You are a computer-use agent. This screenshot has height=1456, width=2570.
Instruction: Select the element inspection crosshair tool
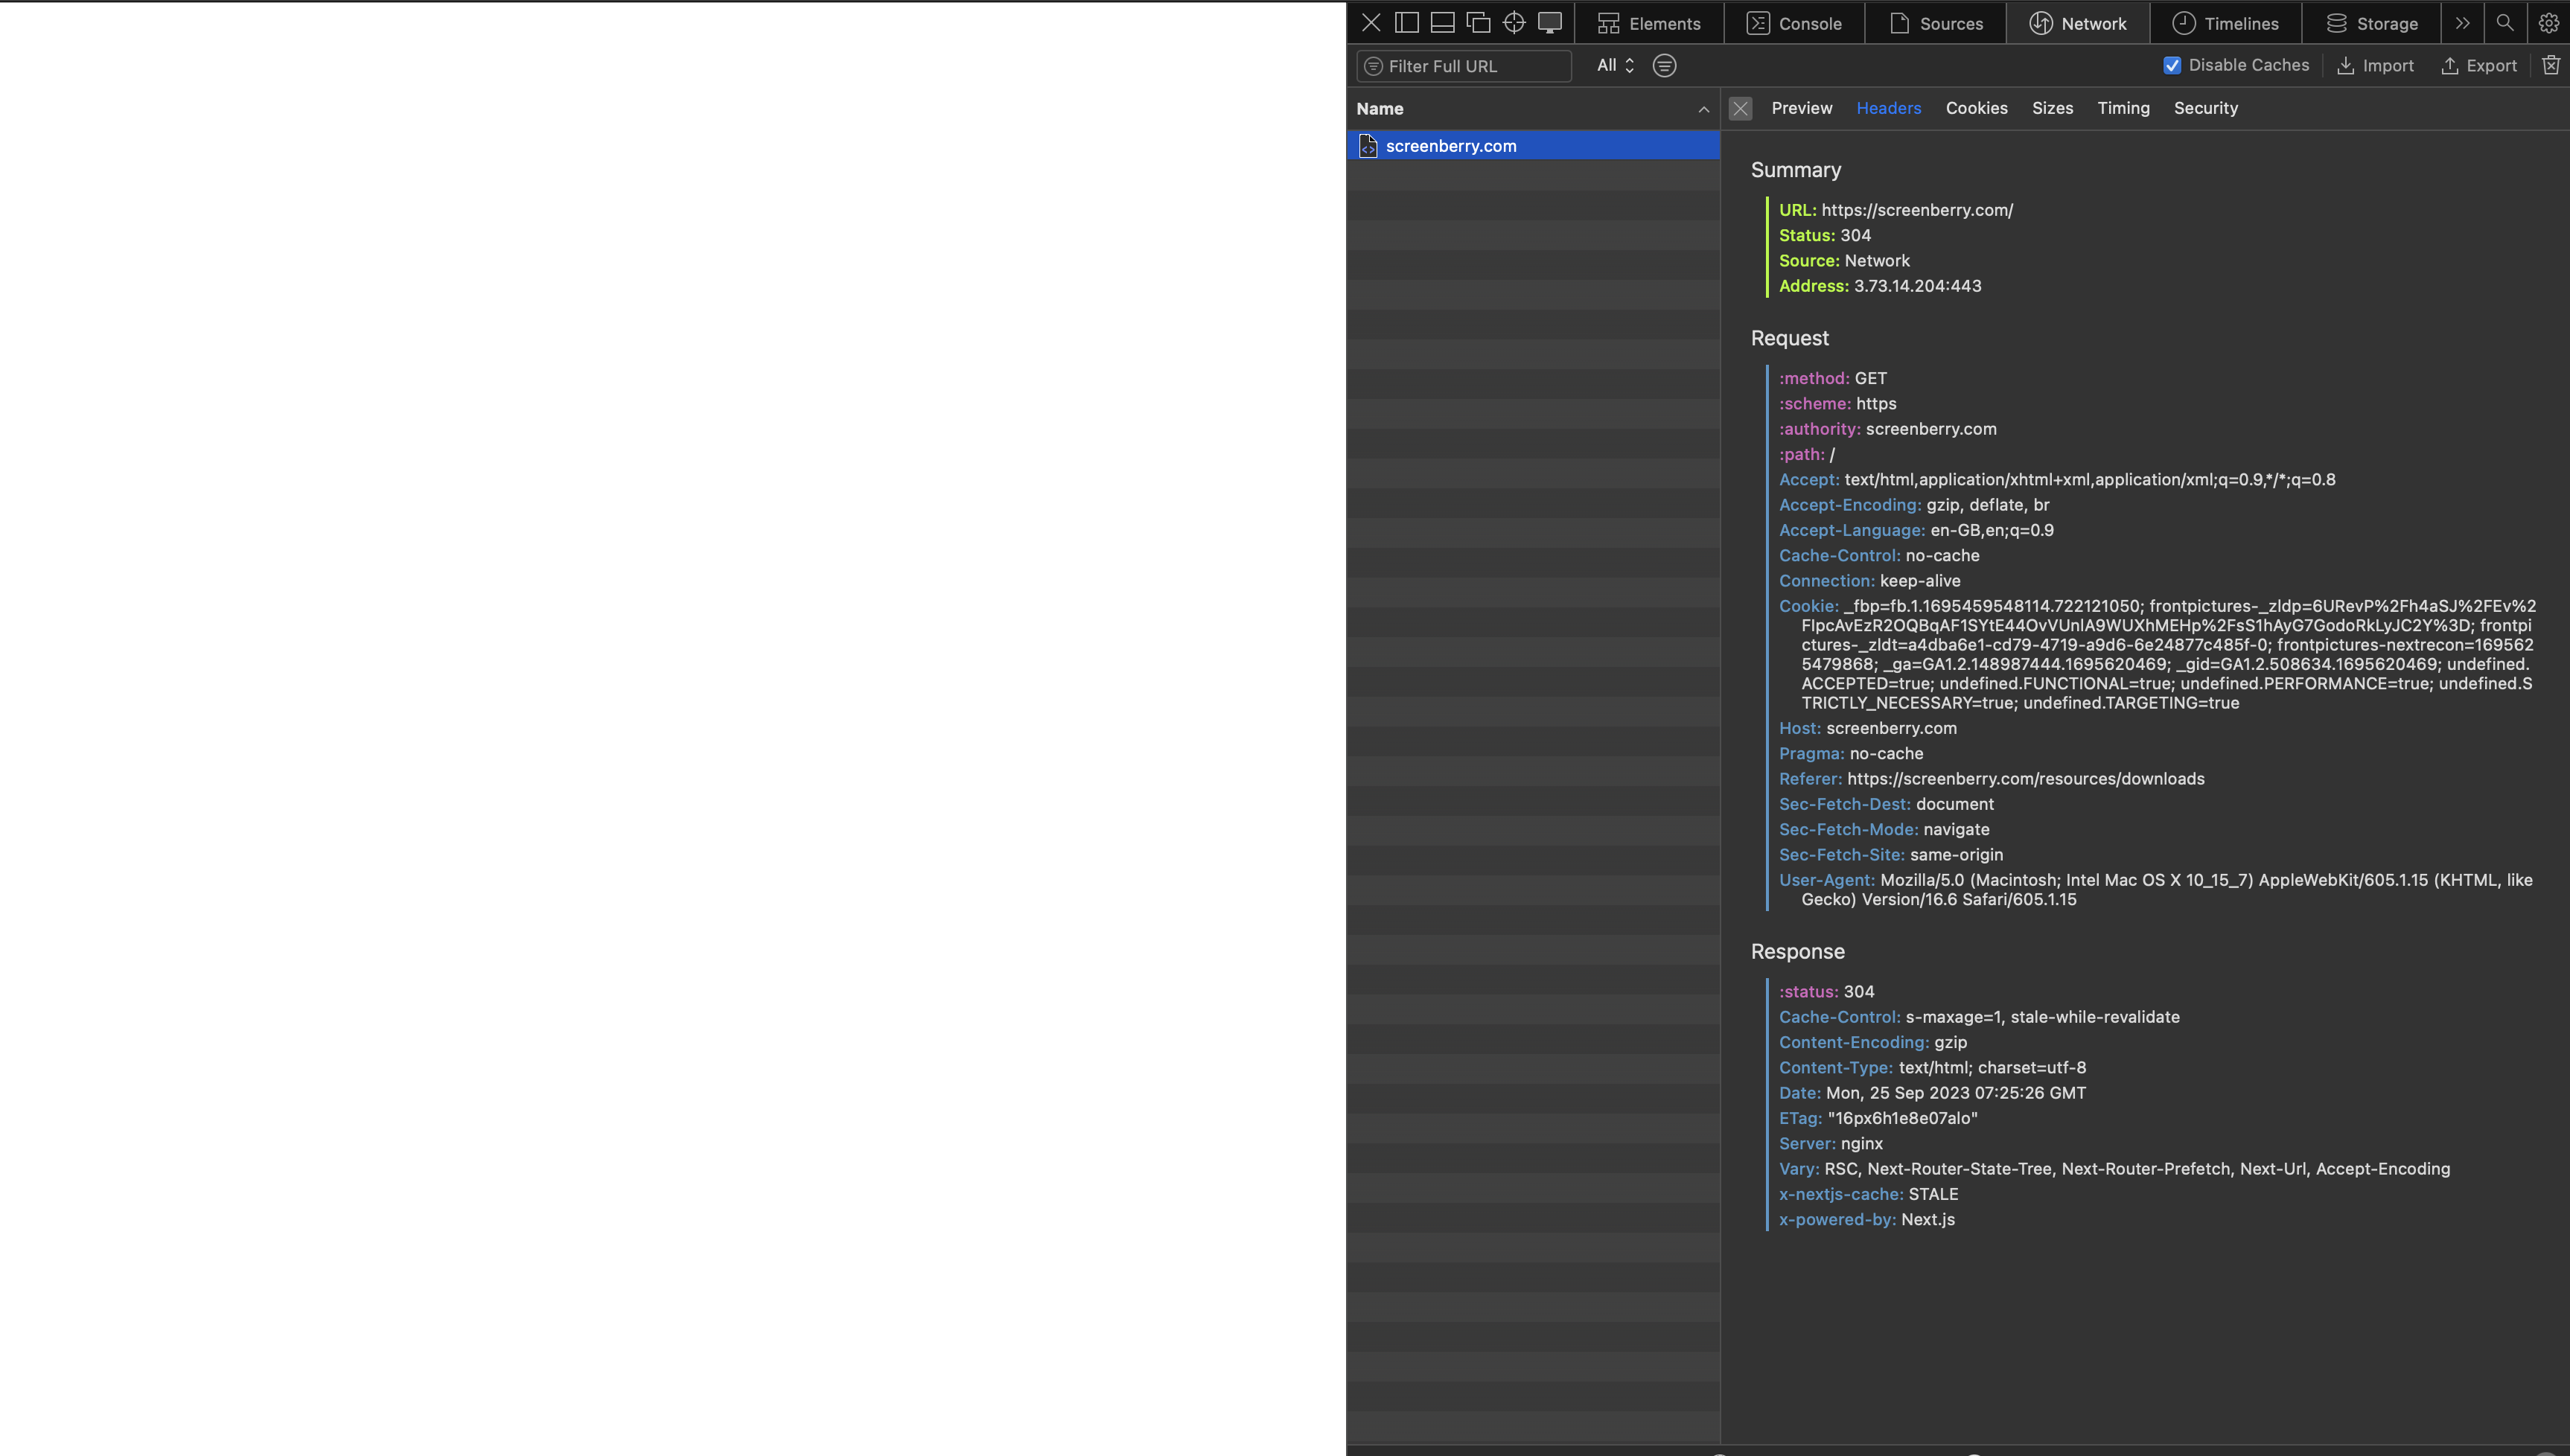[1514, 22]
